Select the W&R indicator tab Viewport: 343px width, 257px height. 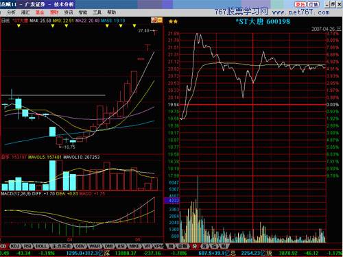[95, 246]
